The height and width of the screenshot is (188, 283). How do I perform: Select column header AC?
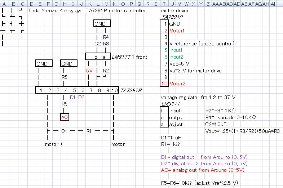coord(229,4)
